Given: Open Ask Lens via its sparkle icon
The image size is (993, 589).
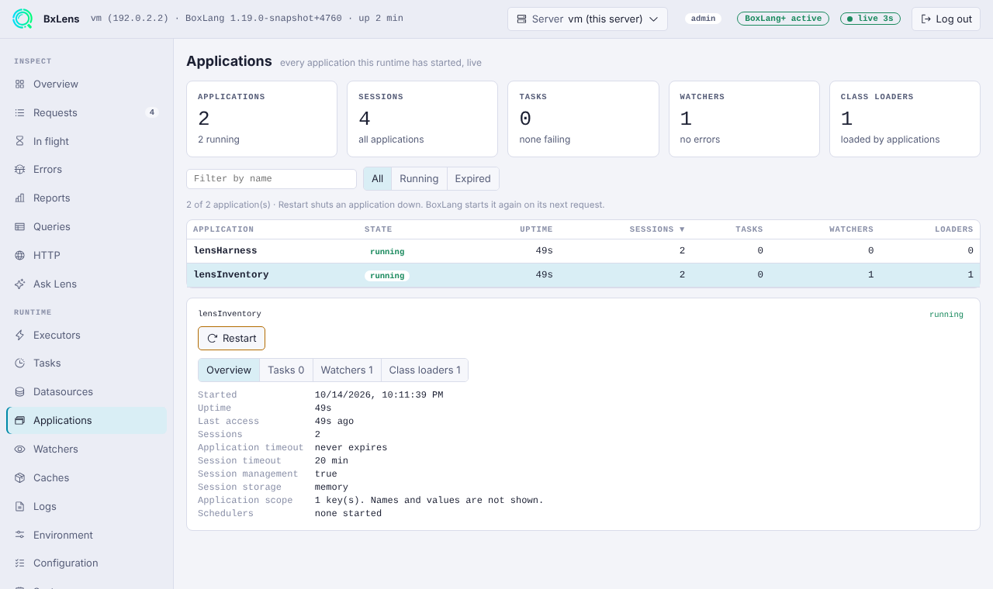Looking at the screenshot, I should pos(19,284).
